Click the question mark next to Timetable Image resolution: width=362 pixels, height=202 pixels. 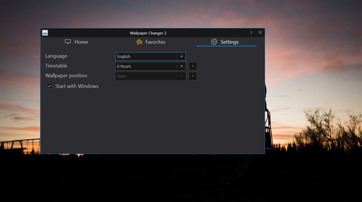point(193,66)
